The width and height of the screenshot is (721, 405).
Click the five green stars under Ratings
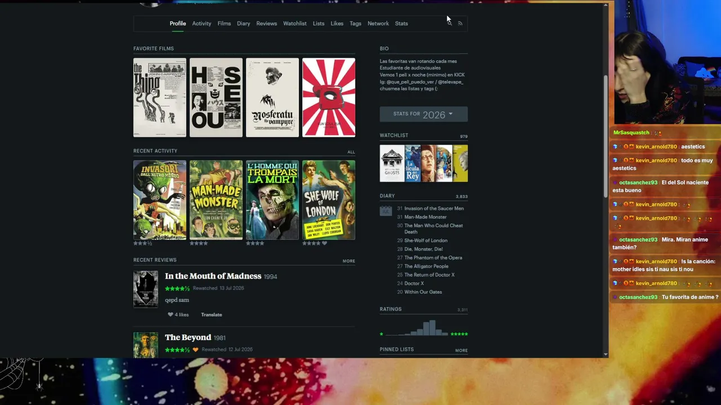(x=459, y=334)
